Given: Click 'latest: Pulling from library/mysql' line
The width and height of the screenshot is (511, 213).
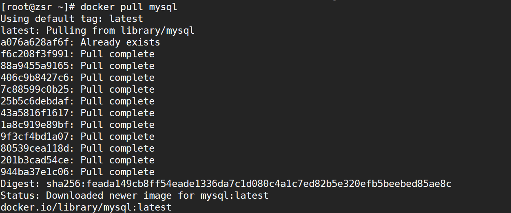Looking at the screenshot, I should point(97,30).
